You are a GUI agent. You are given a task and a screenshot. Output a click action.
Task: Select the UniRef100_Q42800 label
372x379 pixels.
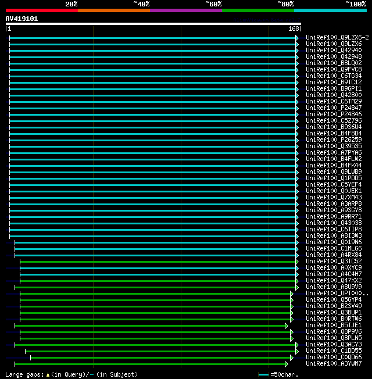click(334, 95)
